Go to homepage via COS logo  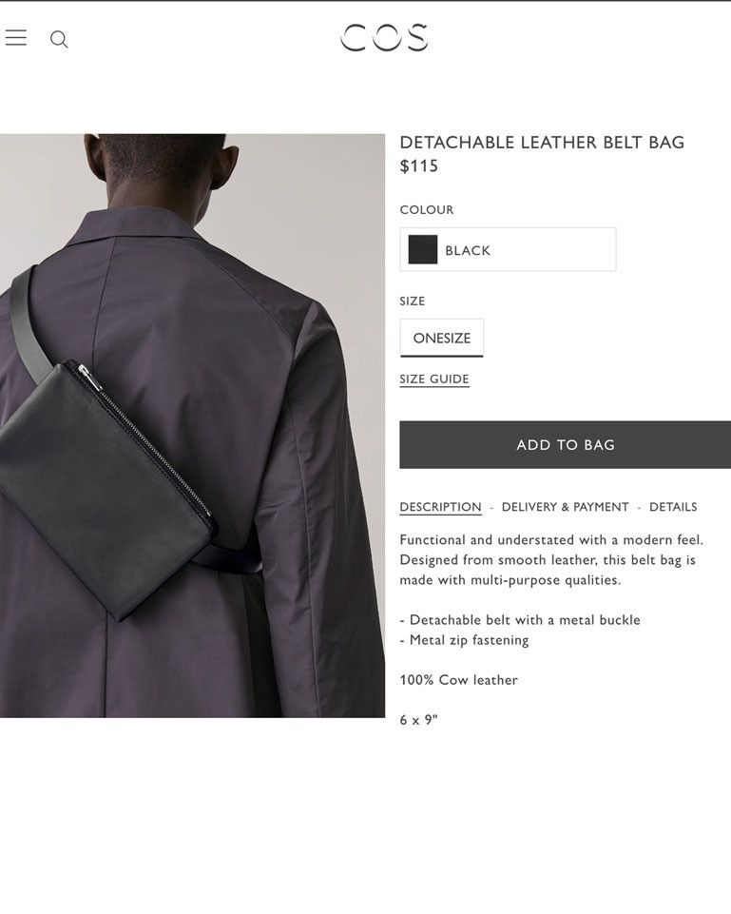384,38
